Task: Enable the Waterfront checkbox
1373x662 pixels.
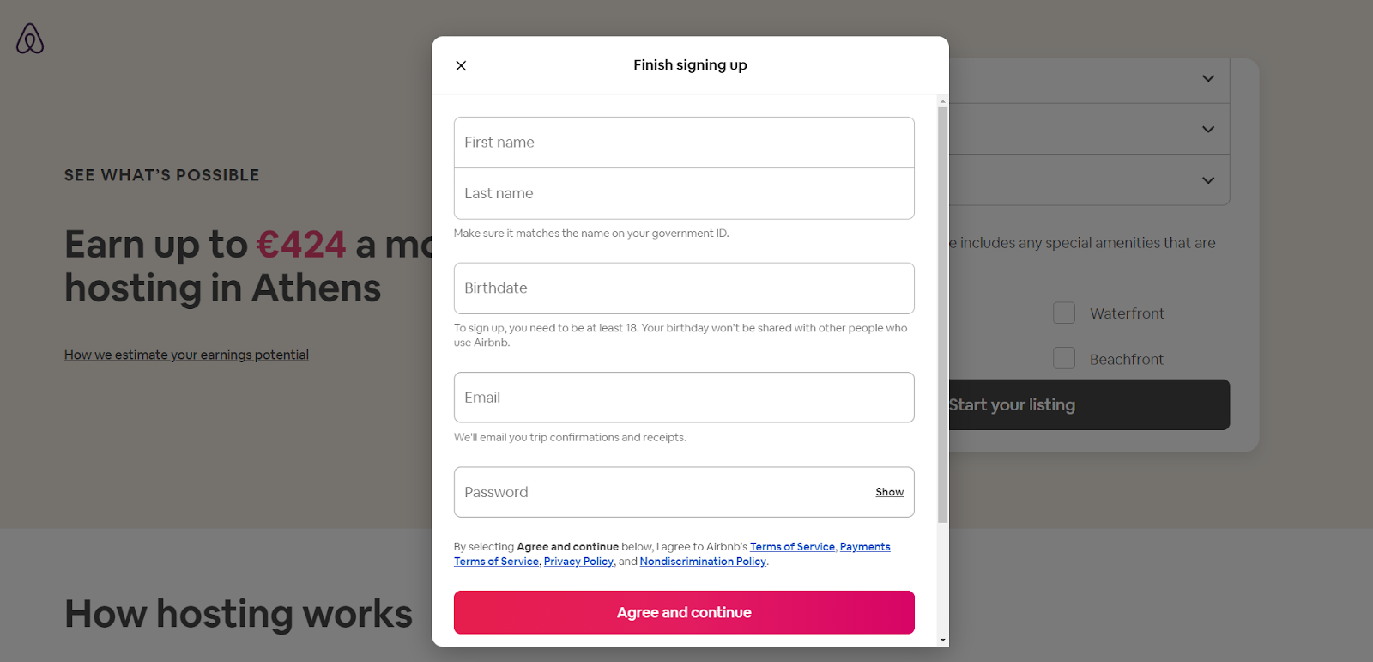Action: pos(1063,313)
